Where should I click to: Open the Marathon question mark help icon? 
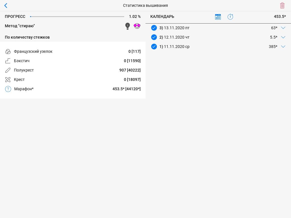[x=8, y=89]
